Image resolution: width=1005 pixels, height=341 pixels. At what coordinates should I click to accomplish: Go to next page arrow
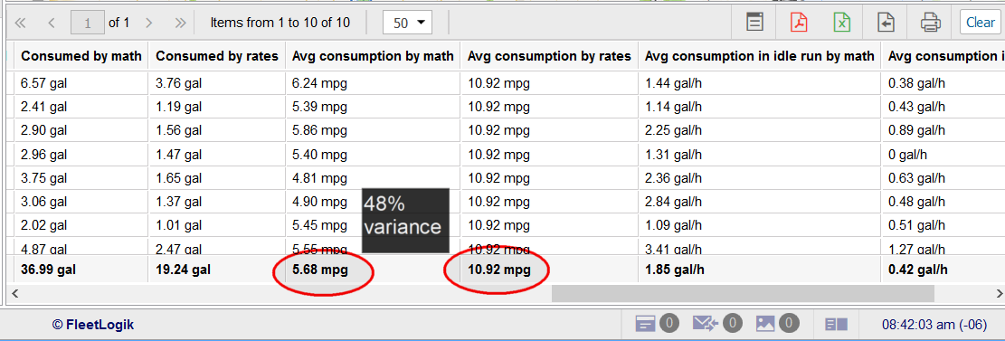point(148,24)
